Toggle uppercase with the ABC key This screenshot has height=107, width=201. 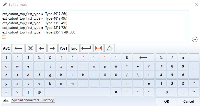pyautogui.click(x=6, y=48)
